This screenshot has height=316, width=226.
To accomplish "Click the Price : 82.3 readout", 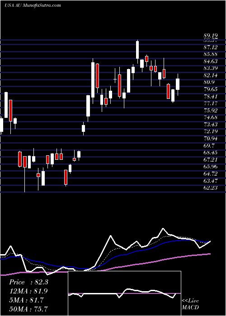I will click(x=28, y=282).
